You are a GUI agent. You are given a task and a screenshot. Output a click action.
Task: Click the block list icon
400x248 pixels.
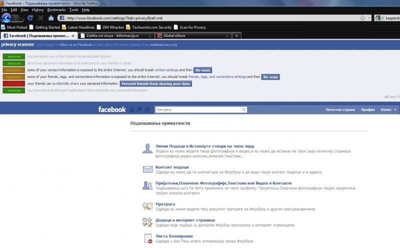pyautogui.click(x=148, y=238)
